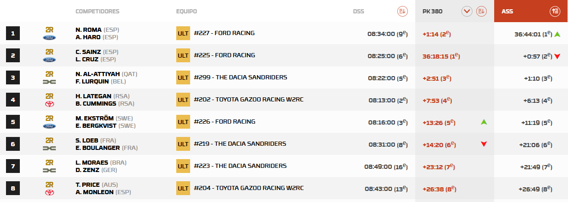Select the ASS column tab
This screenshot has width=568, height=202.
pos(508,11)
